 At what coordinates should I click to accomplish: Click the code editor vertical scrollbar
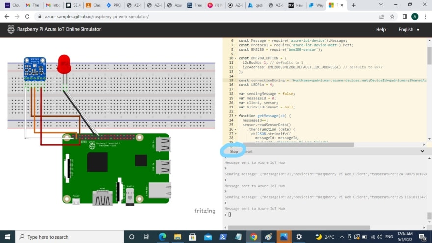pos(429,55)
